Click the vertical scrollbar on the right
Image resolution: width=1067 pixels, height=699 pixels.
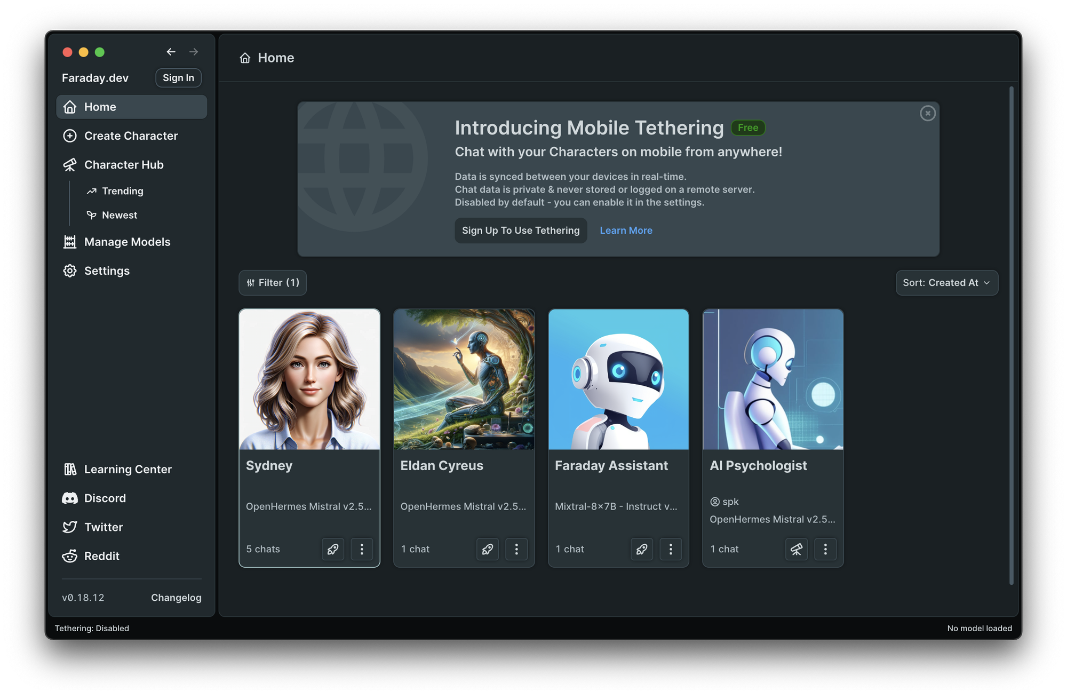pos(1011,335)
